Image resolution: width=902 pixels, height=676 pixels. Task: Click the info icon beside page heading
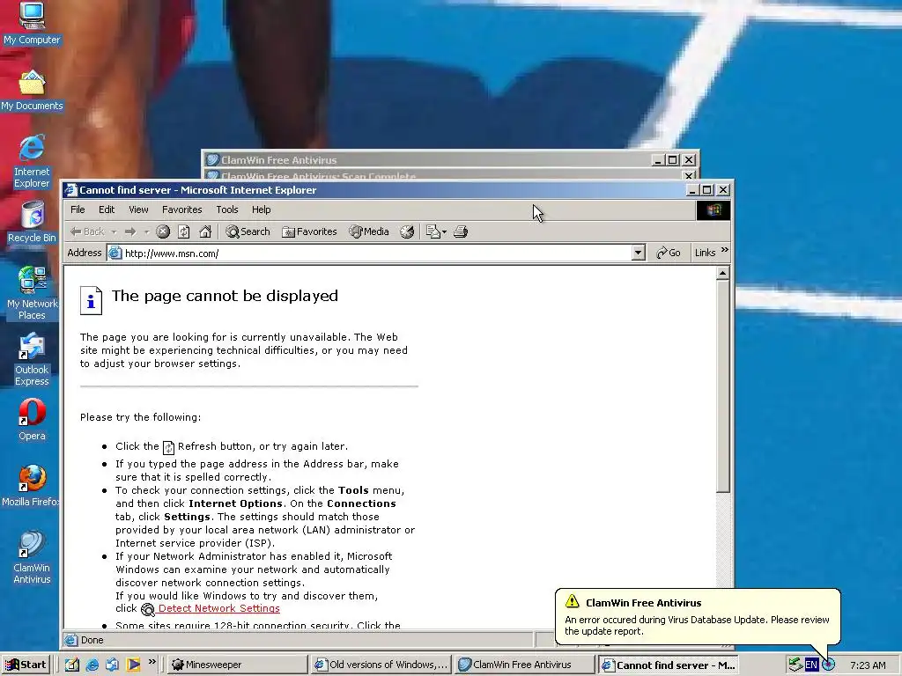[91, 301]
